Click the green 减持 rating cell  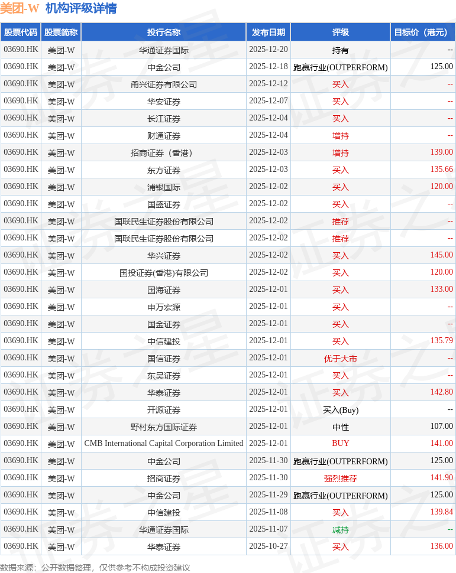point(340,530)
